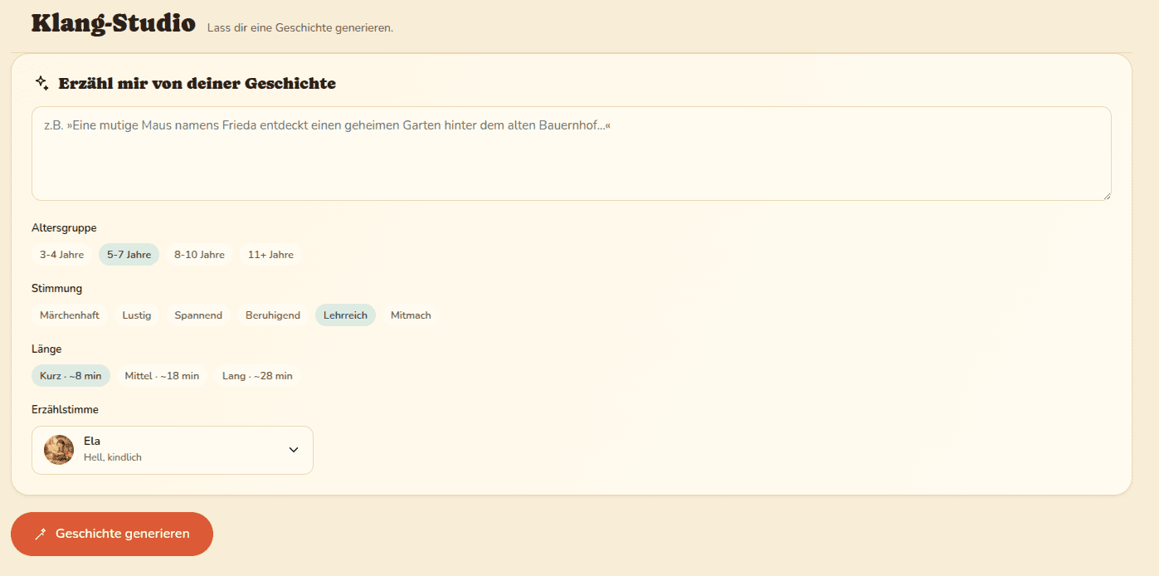1159x576 pixels.
Task: Click the Länge label
Action: 46,349
